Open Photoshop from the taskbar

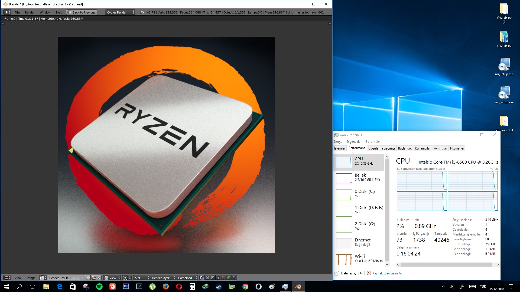tap(126, 286)
